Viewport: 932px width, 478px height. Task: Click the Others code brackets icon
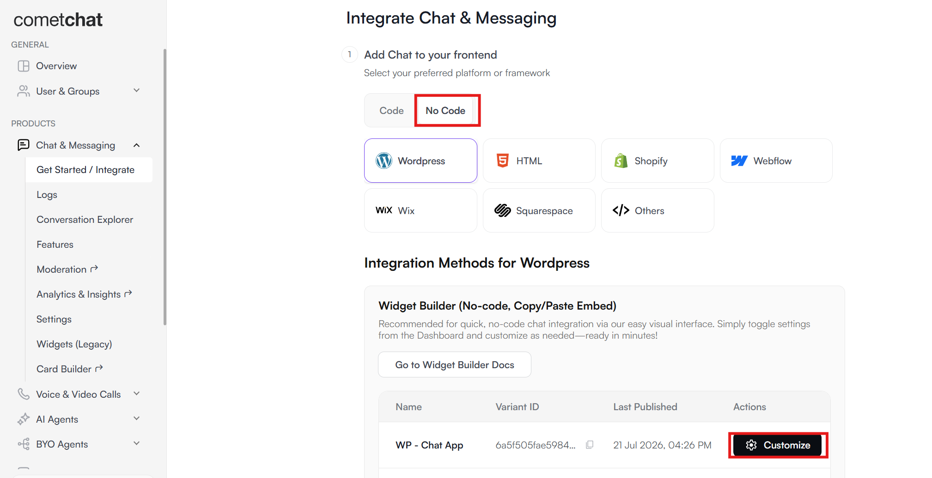(621, 210)
